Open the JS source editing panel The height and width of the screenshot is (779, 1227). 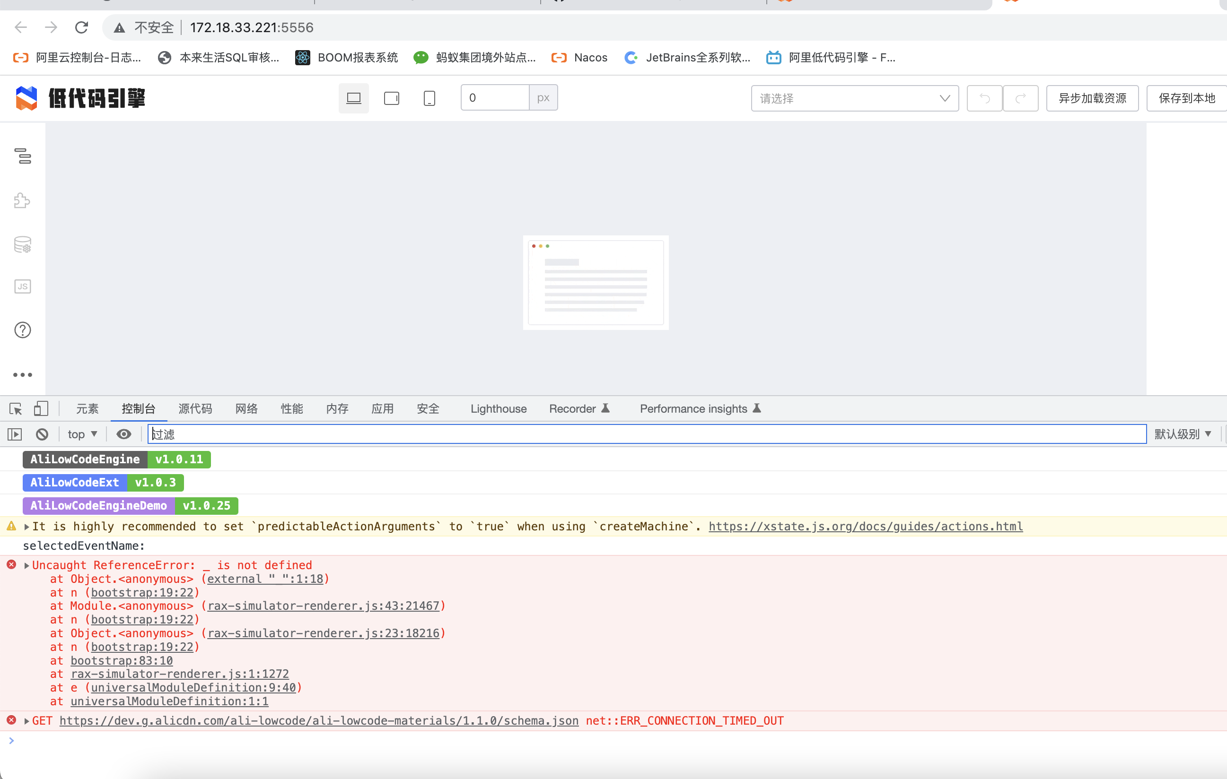point(22,286)
